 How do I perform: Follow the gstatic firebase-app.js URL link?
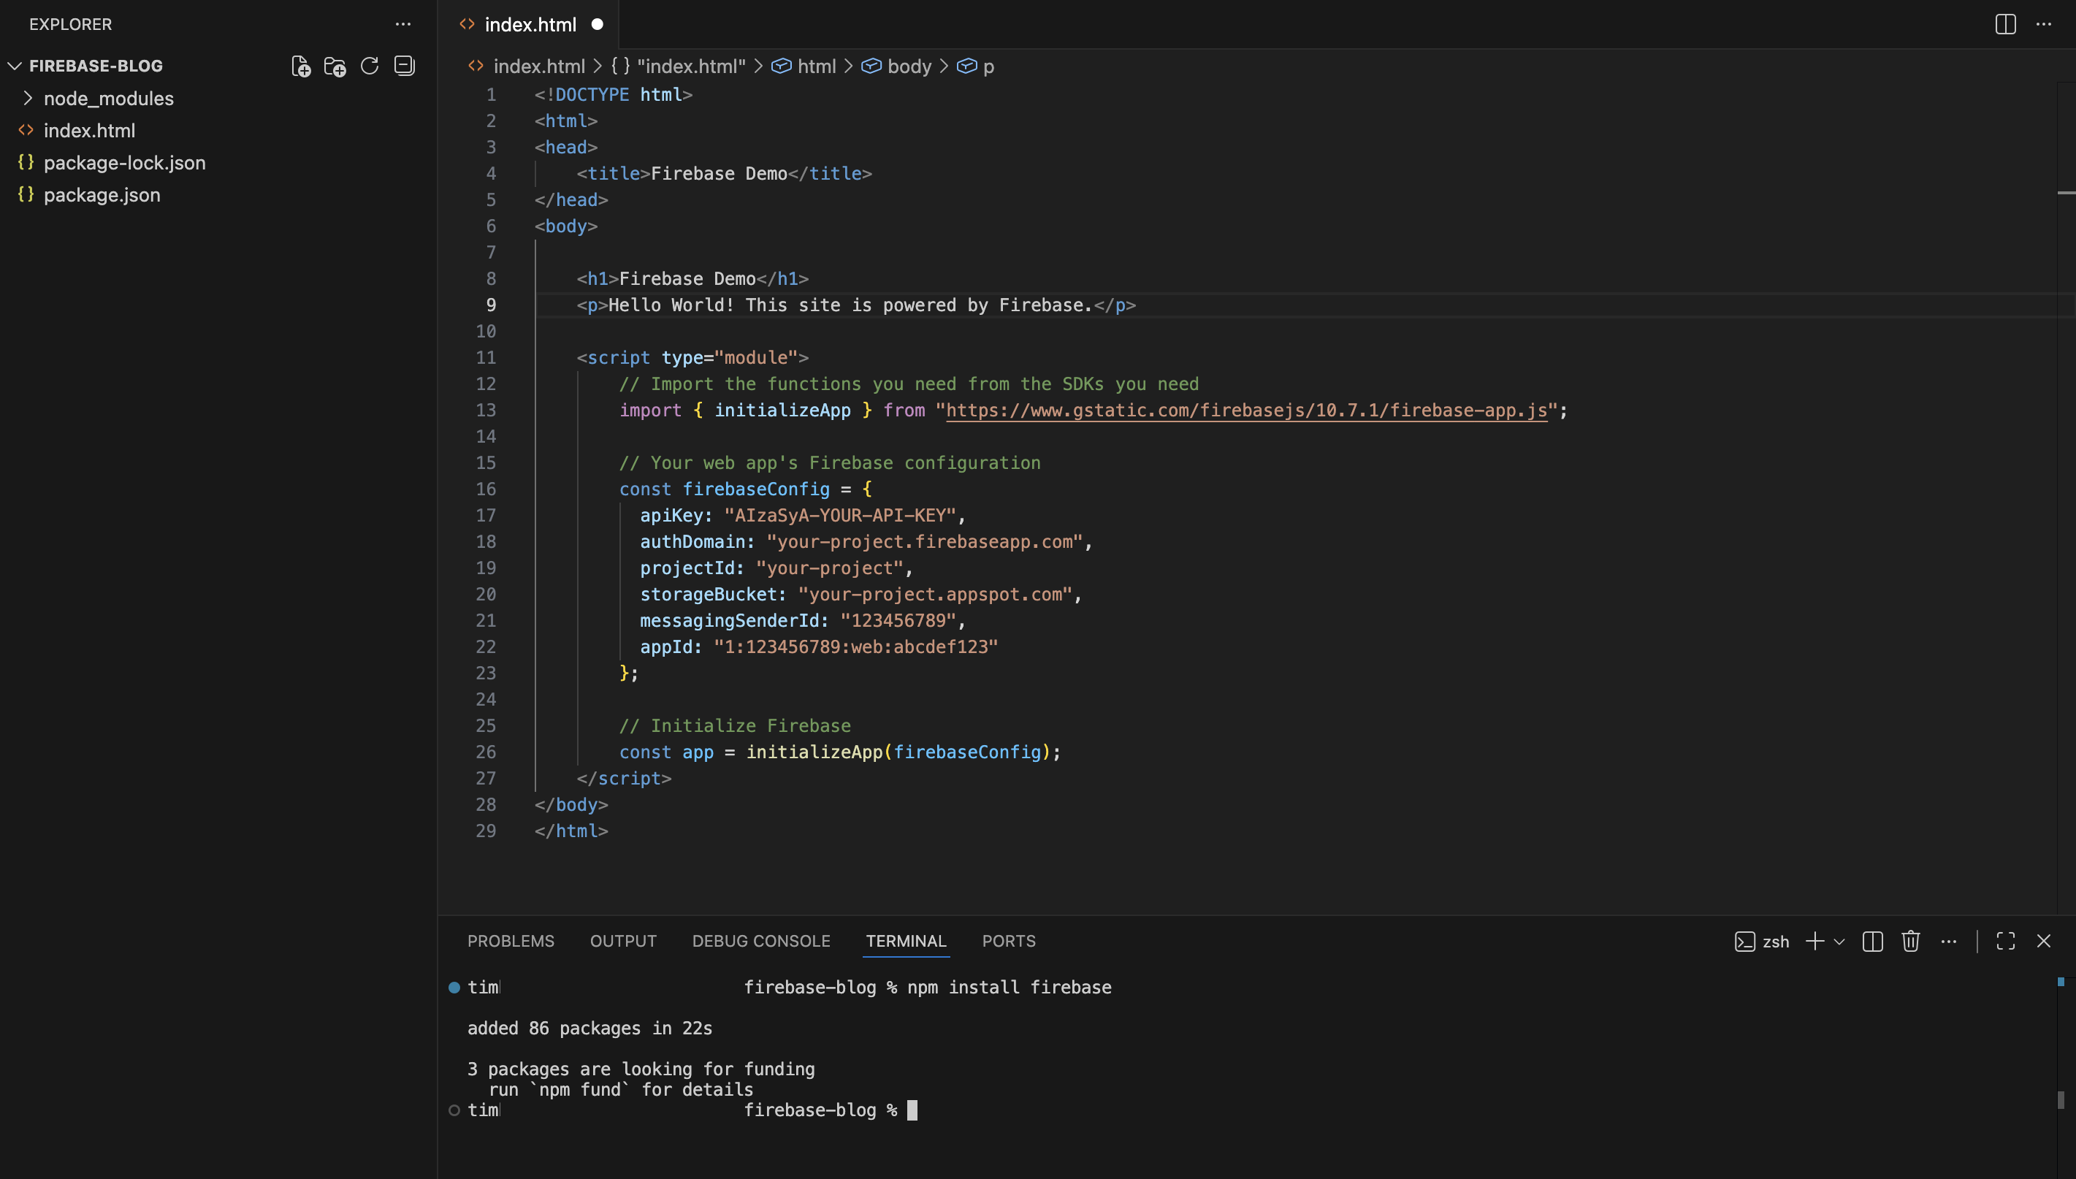point(1246,411)
